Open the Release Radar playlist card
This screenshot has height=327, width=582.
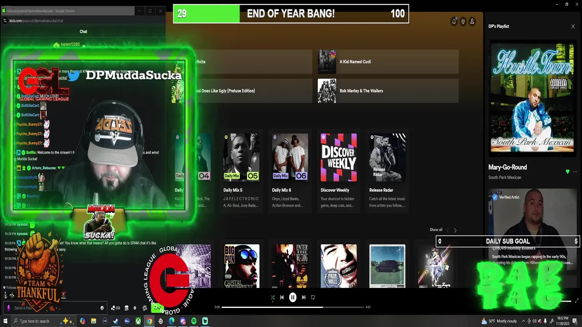(387, 172)
